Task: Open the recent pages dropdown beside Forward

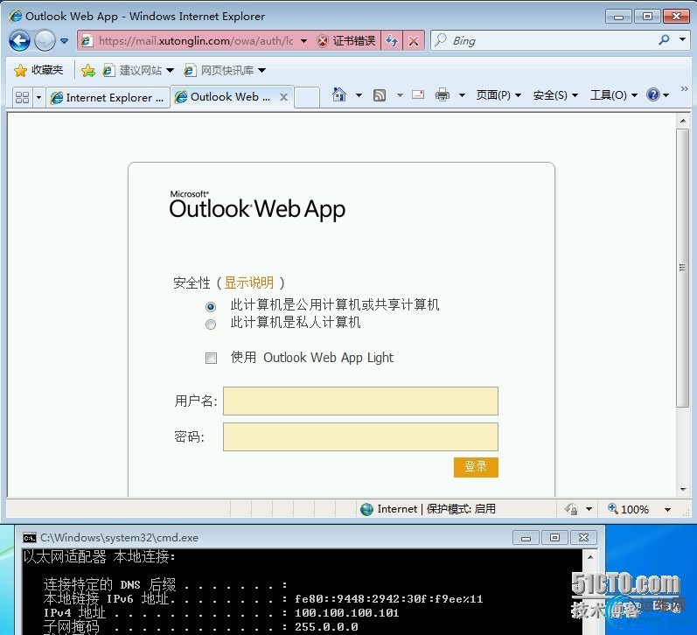Action: pyautogui.click(x=65, y=41)
